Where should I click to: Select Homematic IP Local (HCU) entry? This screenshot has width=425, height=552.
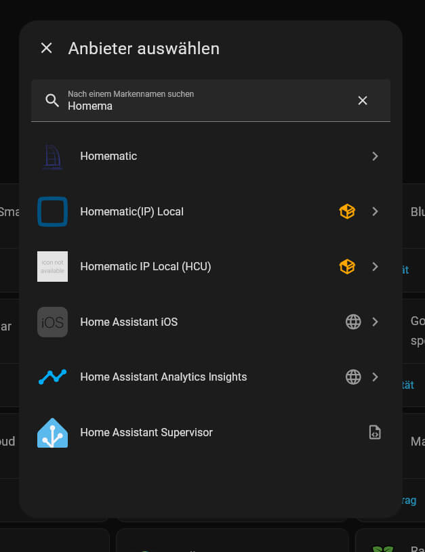click(x=146, y=267)
